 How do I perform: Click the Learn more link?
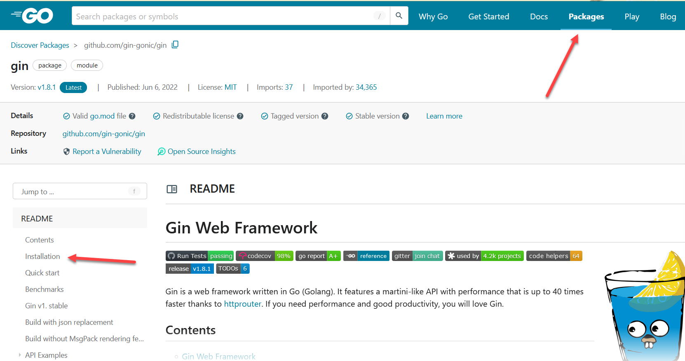[x=444, y=116]
